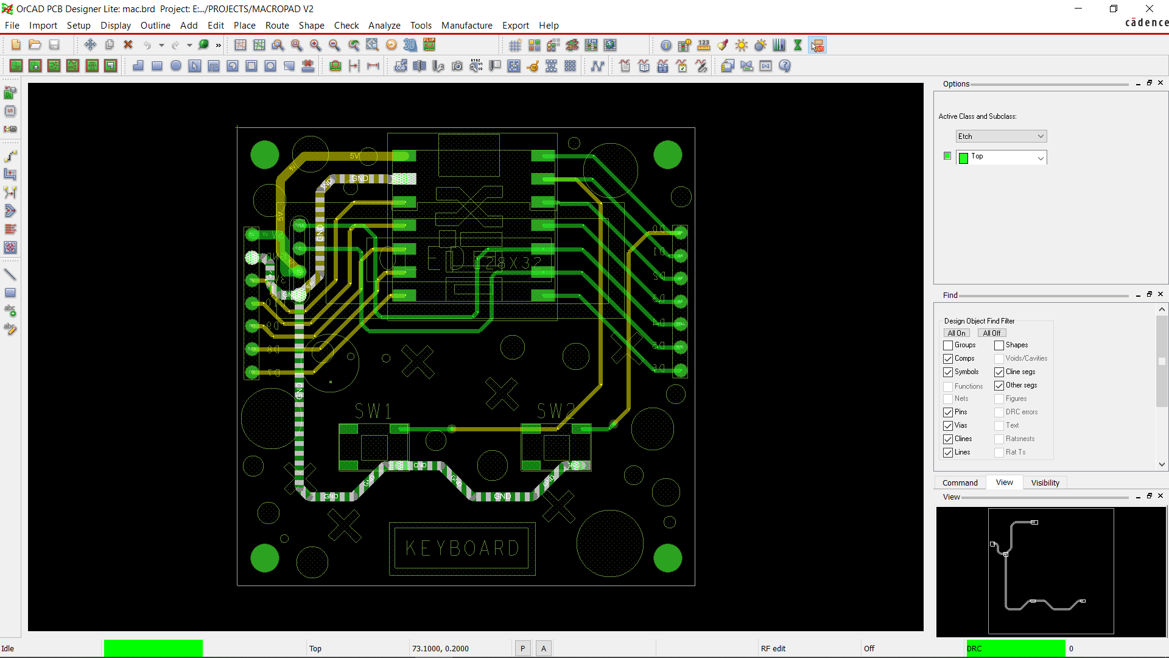Click the color bars palette icon
1169x658 pixels.
[x=779, y=45]
